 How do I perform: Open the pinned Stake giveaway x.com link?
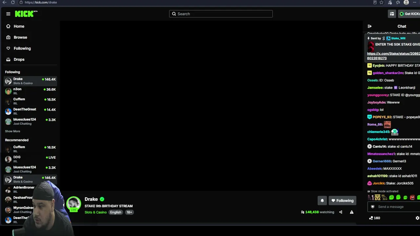(x=393, y=56)
